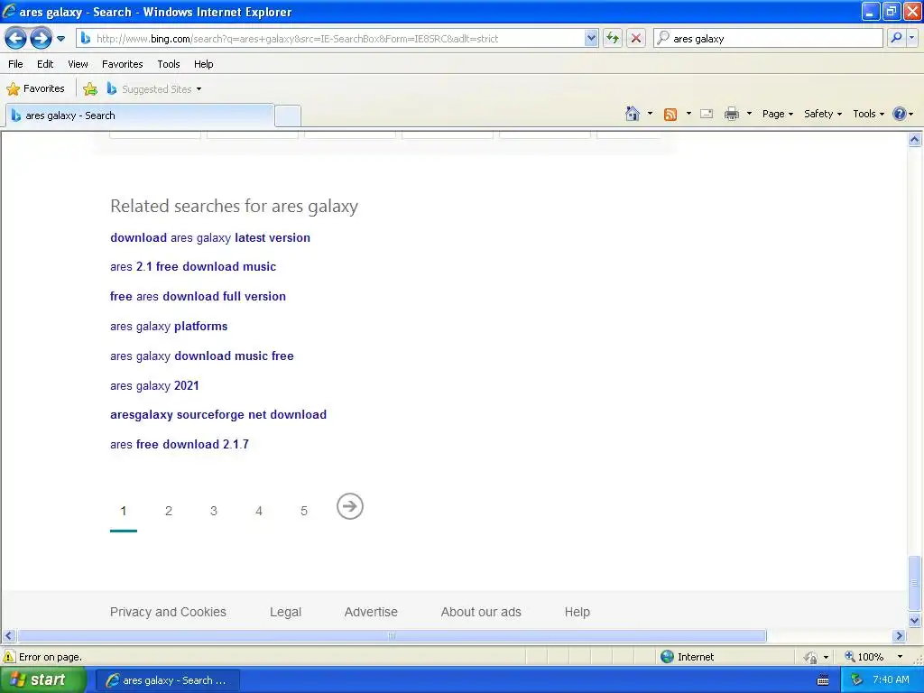Open 'ares free download 2.1.7' link
The width and height of the screenshot is (924, 693).
[x=180, y=444]
